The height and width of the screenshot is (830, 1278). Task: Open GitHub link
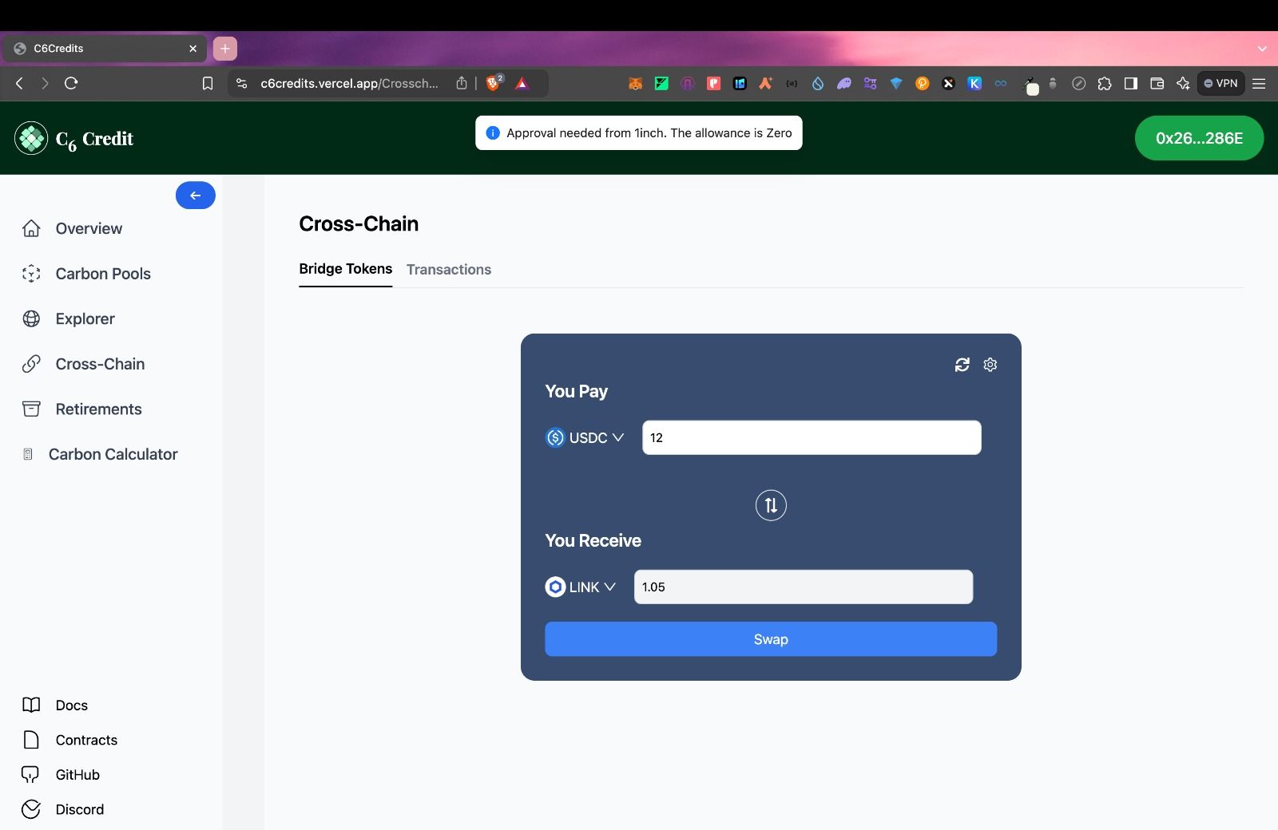click(x=77, y=775)
